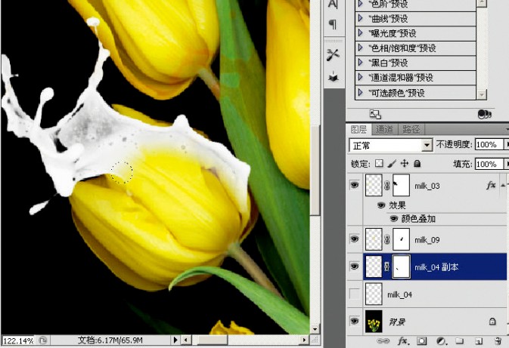Create a new layer icon

[x=479, y=341]
